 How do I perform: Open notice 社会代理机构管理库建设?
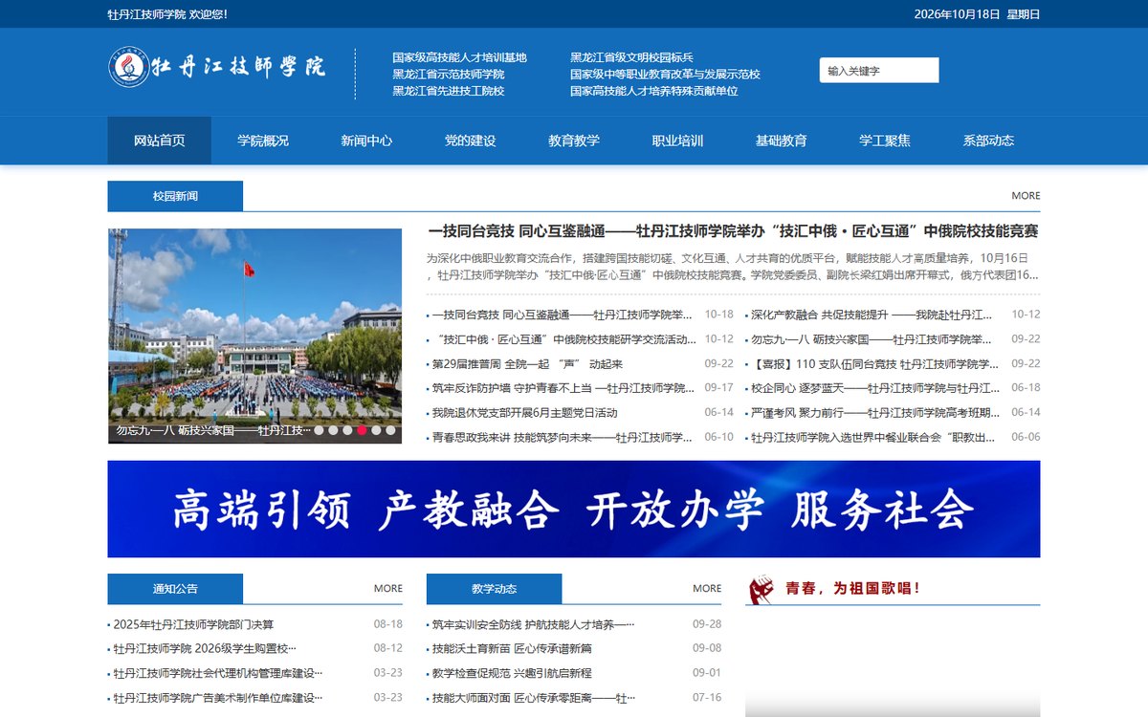(x=217, y=673)
